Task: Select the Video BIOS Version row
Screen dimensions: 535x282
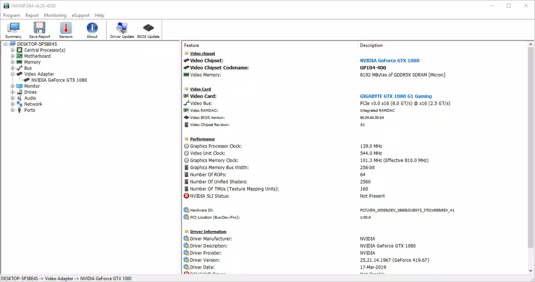Action: 354,117
